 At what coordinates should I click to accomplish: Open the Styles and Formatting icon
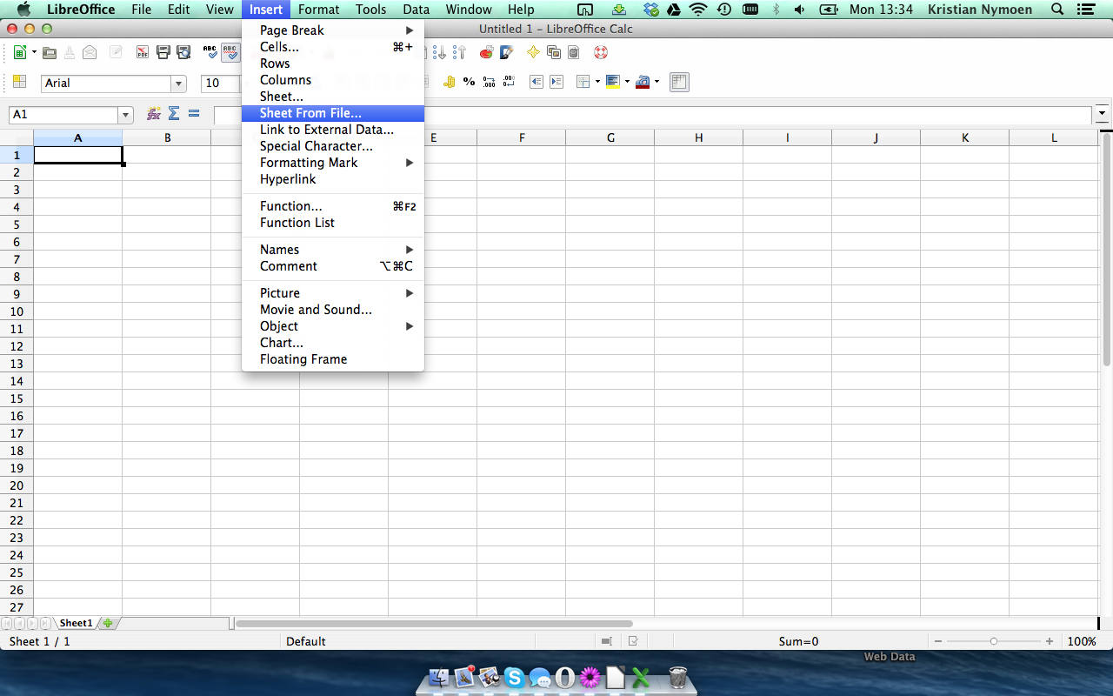click(19, 83)
